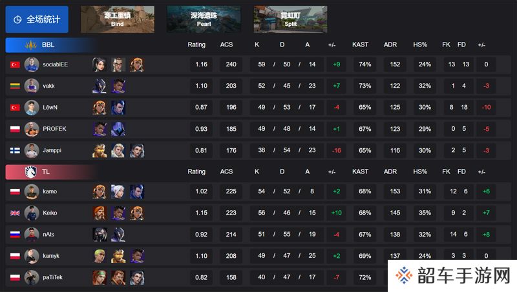517x292 pixels.
Task: Click the TL team logo icon
Action: coord(30,171)
